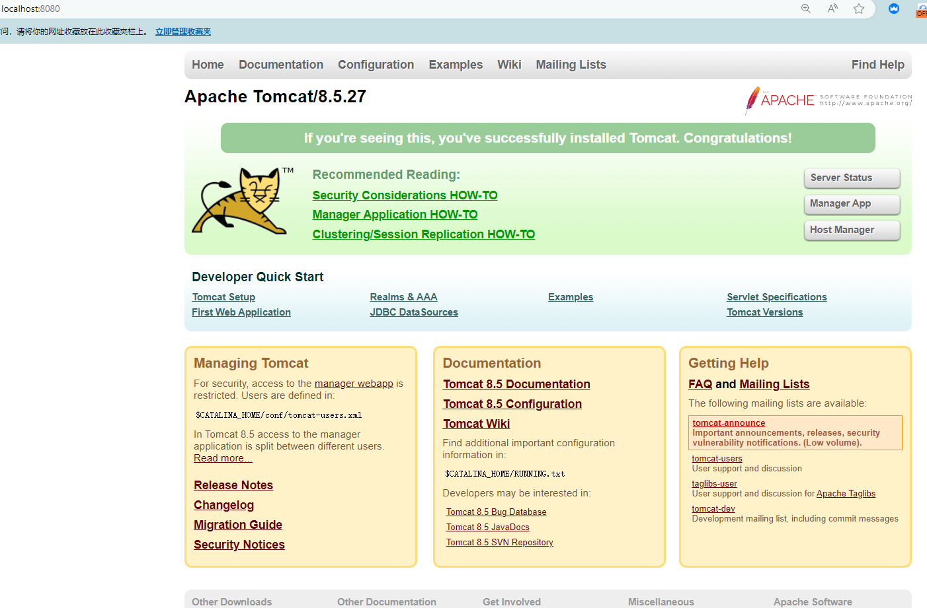Open Manager Application HOW-TO link
Viewport: 927px width, 608px height.
[x=395, y=215]
